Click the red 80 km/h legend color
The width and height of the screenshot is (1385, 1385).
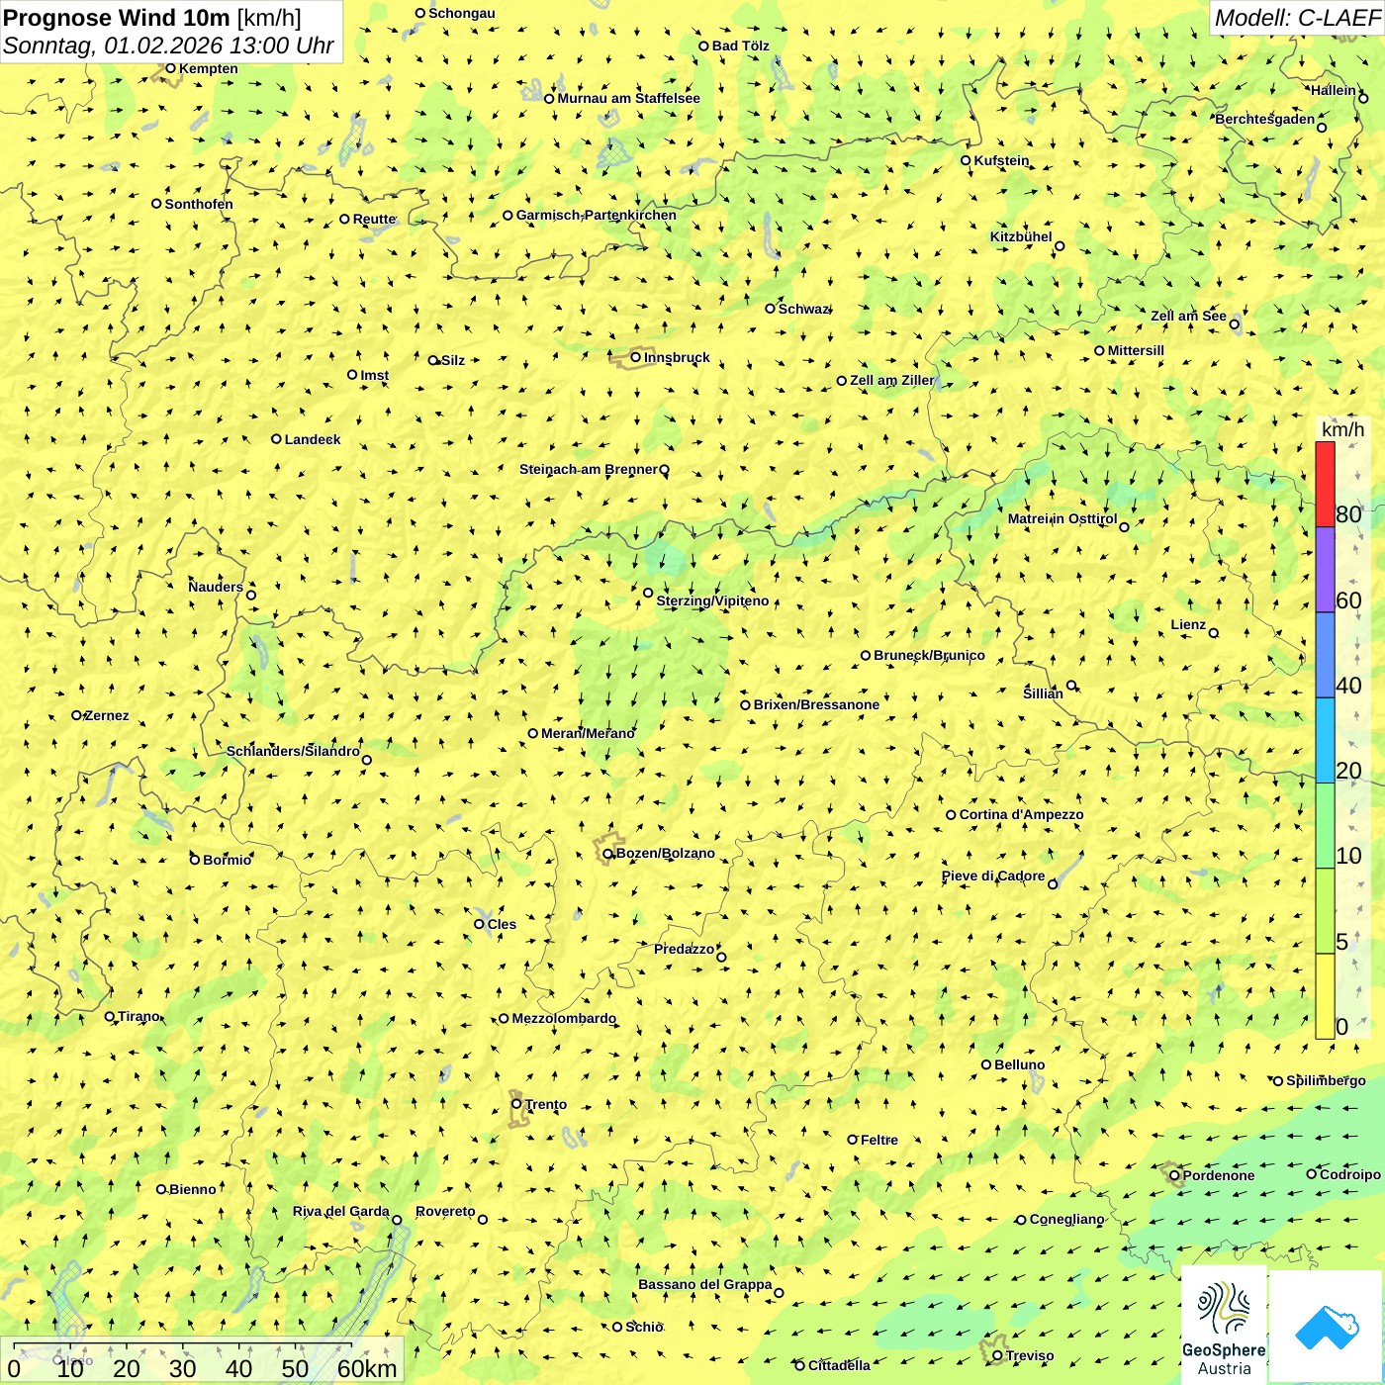click(x=1325, y=484)
